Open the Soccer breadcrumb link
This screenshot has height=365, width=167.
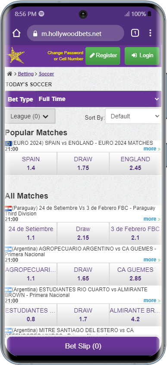click(46, 74)
